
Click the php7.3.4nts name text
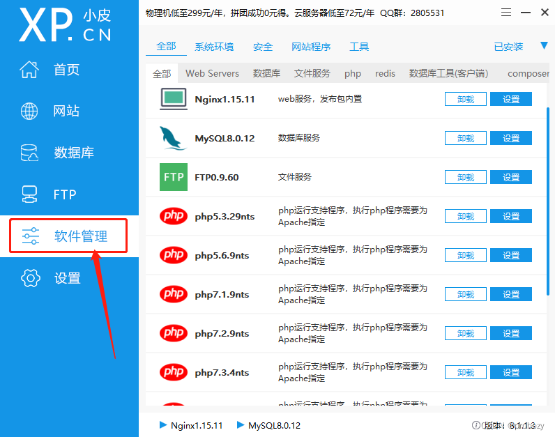[222, 373]
